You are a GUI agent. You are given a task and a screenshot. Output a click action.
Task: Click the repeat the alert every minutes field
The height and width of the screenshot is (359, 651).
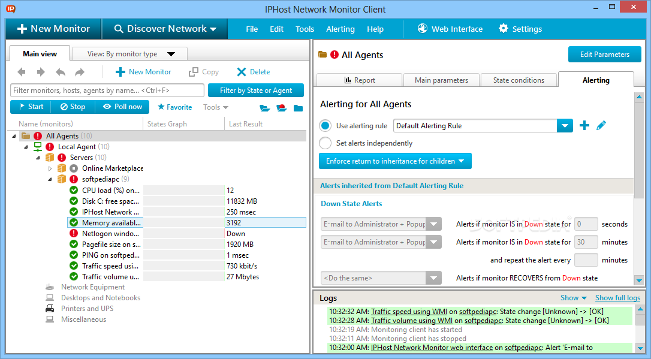tap(586, 260)
